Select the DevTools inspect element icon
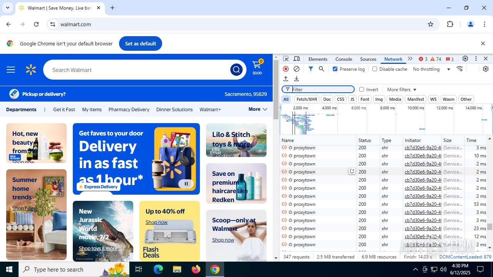 click(x=286, y=59)
